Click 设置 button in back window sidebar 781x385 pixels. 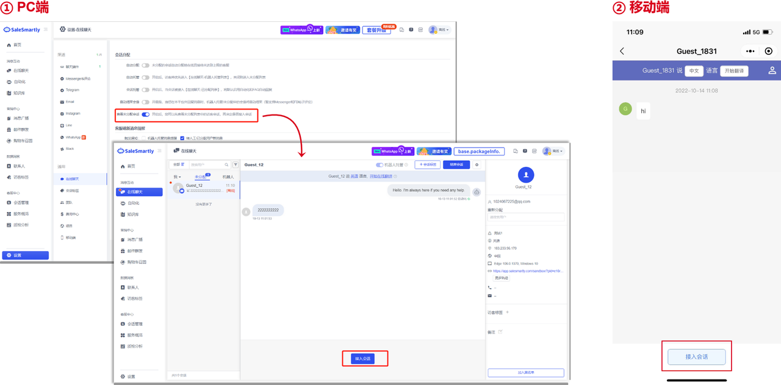click(26, 255)
